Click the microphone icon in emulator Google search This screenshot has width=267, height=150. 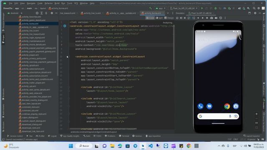[230, 116]
